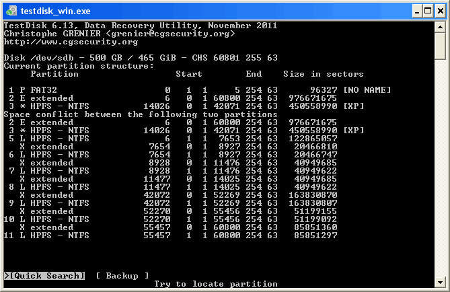Click the X extended row starting 8928
This screenshot has height=292, width=450.
(x=178, y=163)
